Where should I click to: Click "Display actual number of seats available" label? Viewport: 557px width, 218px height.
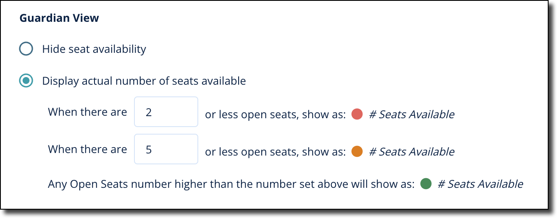(144, 81)
